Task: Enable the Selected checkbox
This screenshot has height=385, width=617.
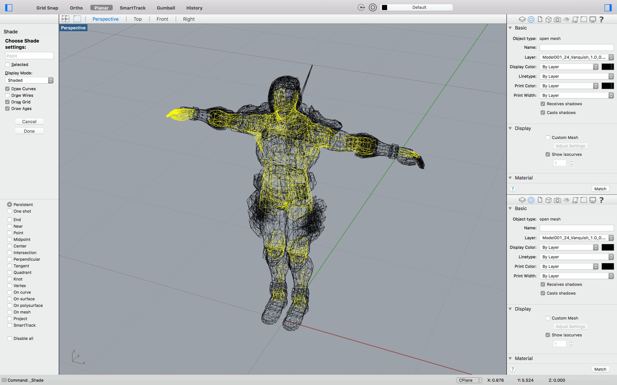Action: point(8,64)
